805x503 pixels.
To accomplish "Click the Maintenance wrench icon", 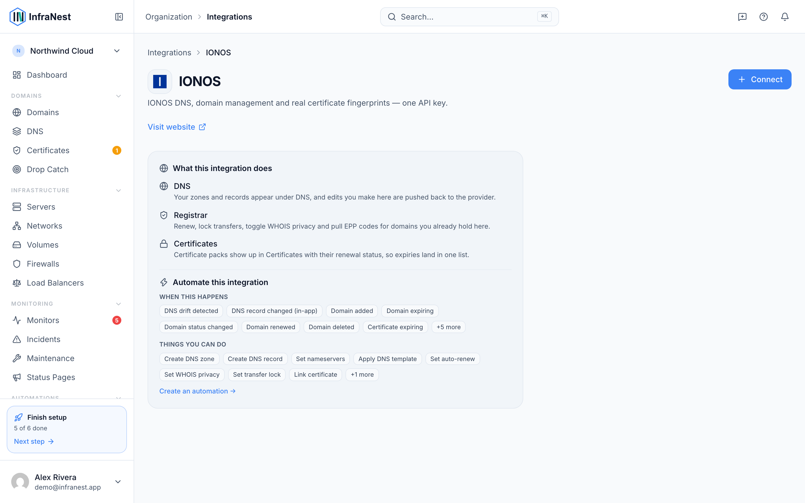I will pyautogui.click(x=17, y=358).
